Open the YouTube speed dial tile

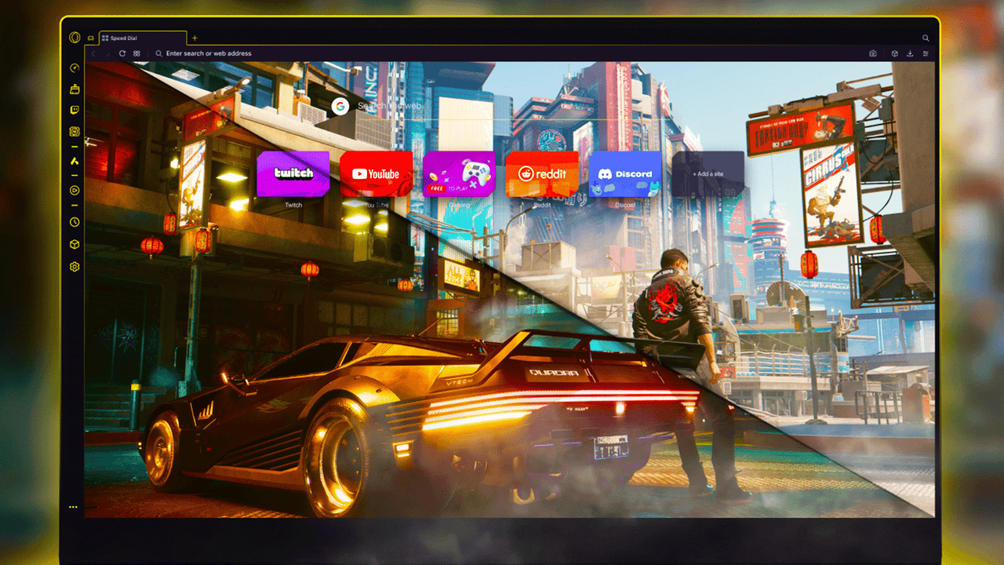(x=376, y=173)
